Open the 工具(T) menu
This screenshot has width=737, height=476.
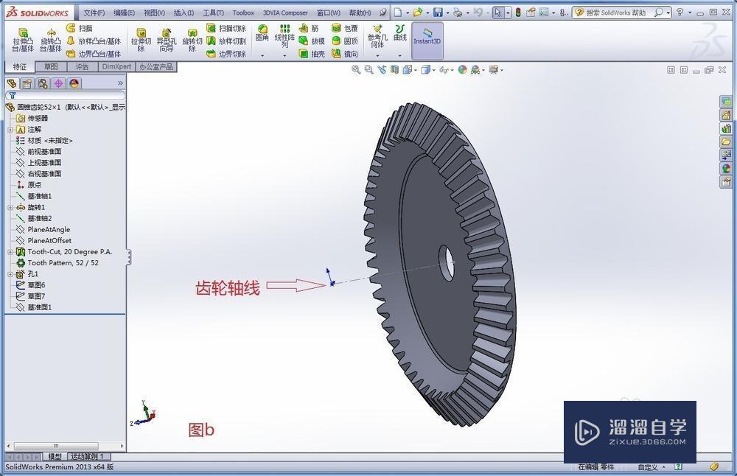pos(214,13)
